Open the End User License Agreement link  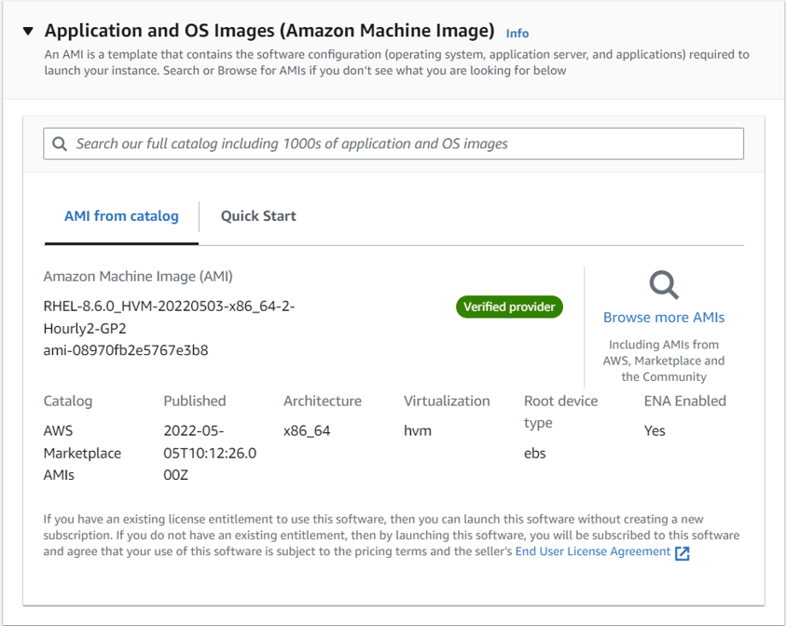[x=593, y=551]
